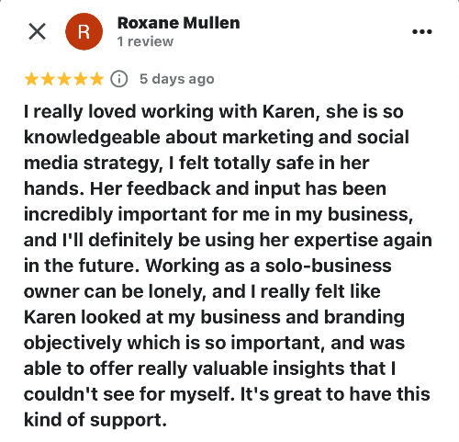Click the word "objectively" in the review

pos(73,343)
